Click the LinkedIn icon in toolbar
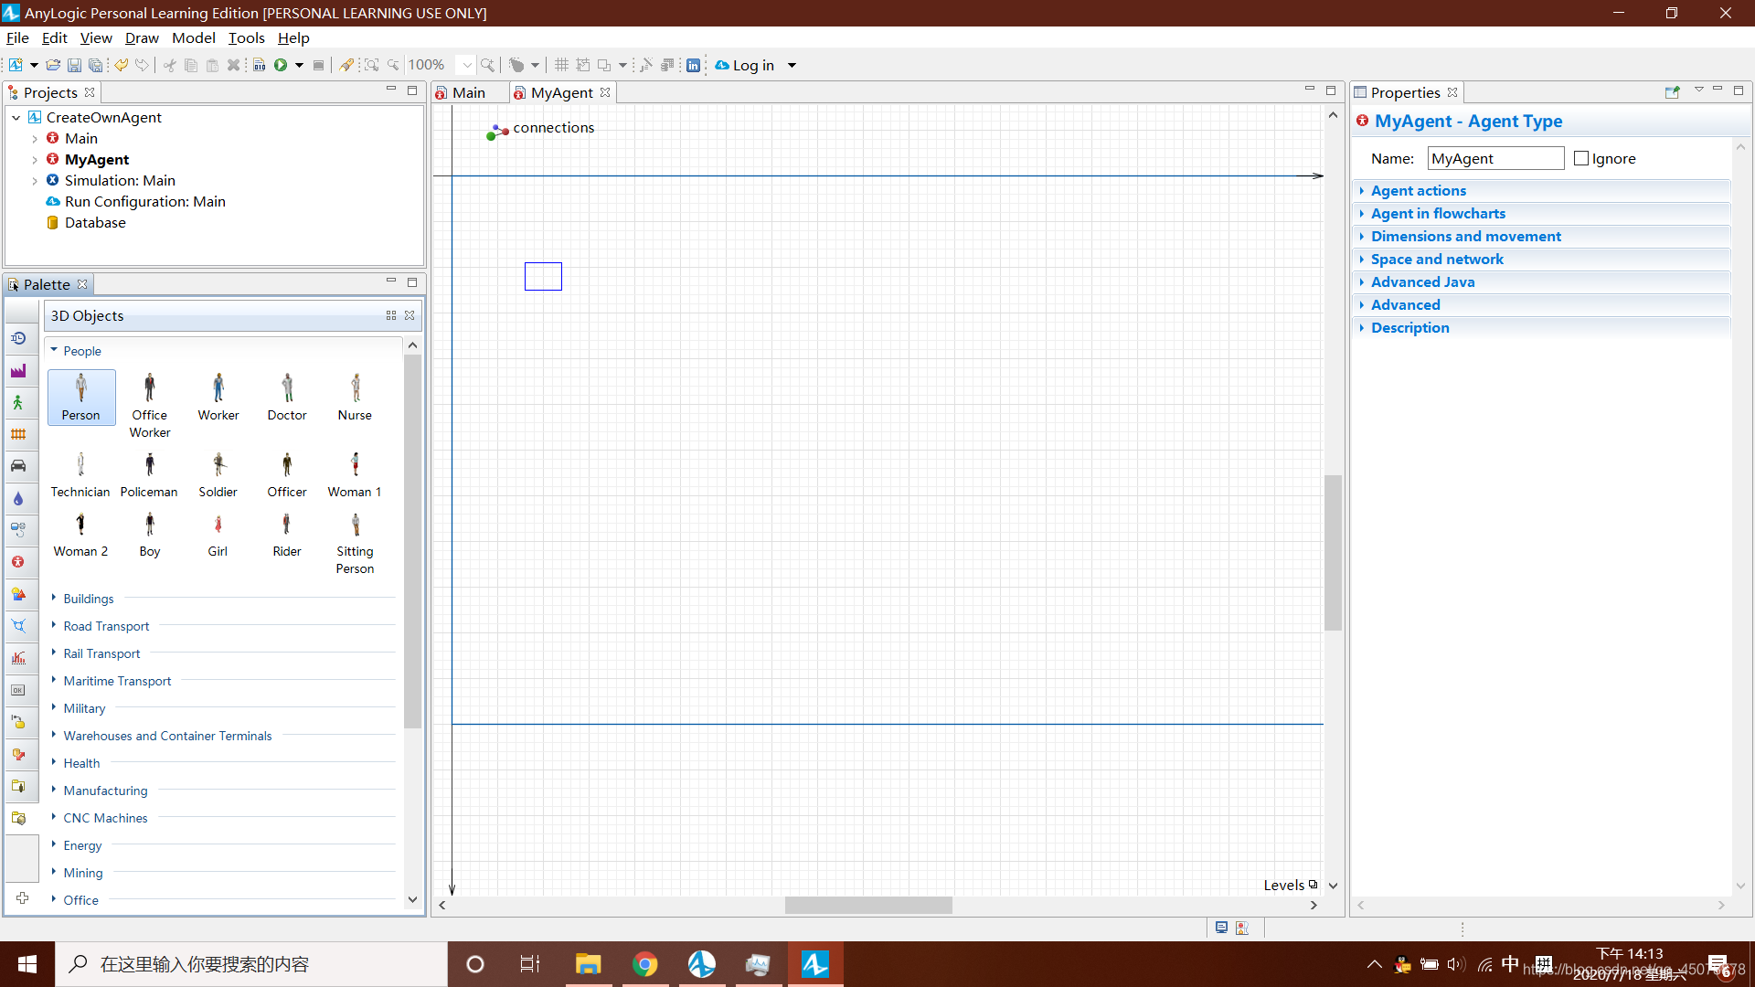Screen dimensions: 1755x987 click(x=693, y=65)
